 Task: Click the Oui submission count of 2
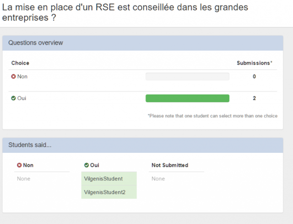pos(254,98)
